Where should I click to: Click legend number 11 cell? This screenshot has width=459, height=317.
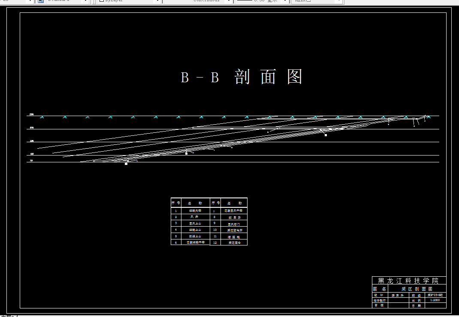215,236
